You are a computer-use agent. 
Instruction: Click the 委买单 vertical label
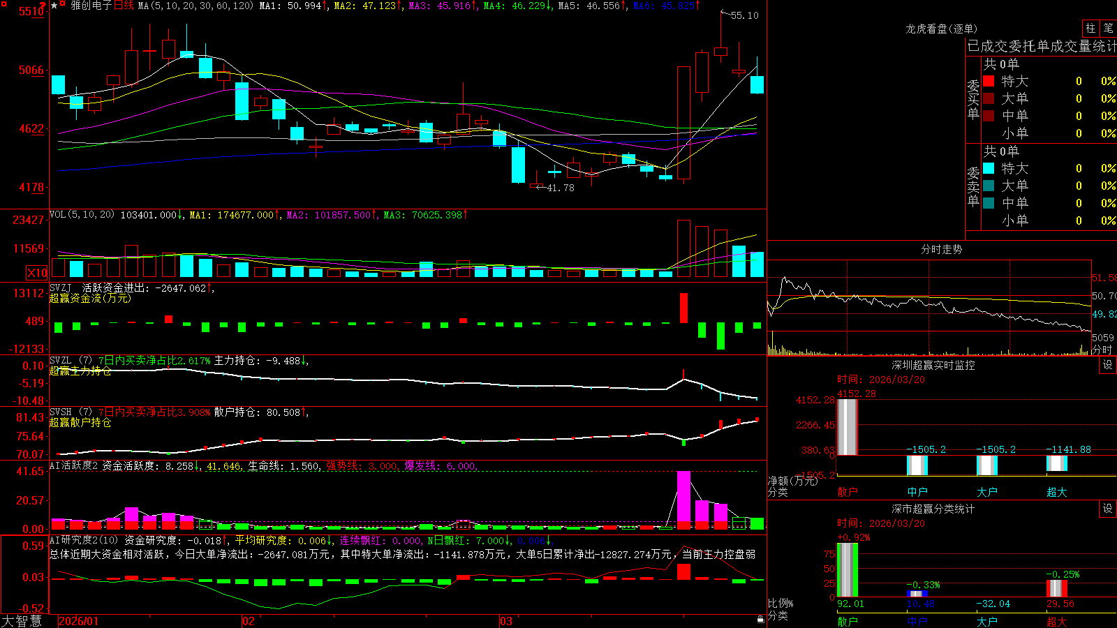click(973, 99)
